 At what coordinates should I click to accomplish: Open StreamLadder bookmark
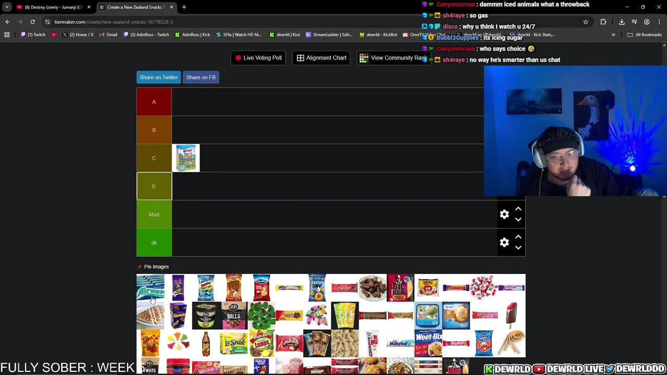[329, 35]
